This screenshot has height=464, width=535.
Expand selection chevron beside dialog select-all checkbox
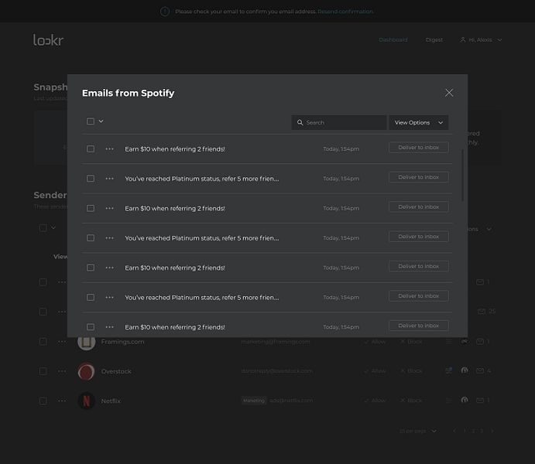[101, 121]
